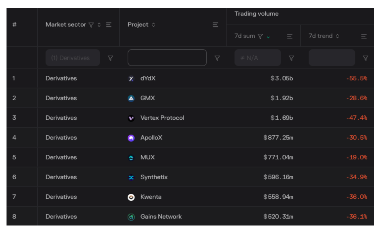Open the dYdX project link
This screenshot has width=383, height=232.
tap(148, 78)
